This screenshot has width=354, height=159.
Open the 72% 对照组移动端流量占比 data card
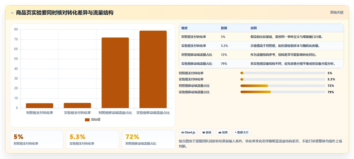pyautogui.click(x=148, y=139)
